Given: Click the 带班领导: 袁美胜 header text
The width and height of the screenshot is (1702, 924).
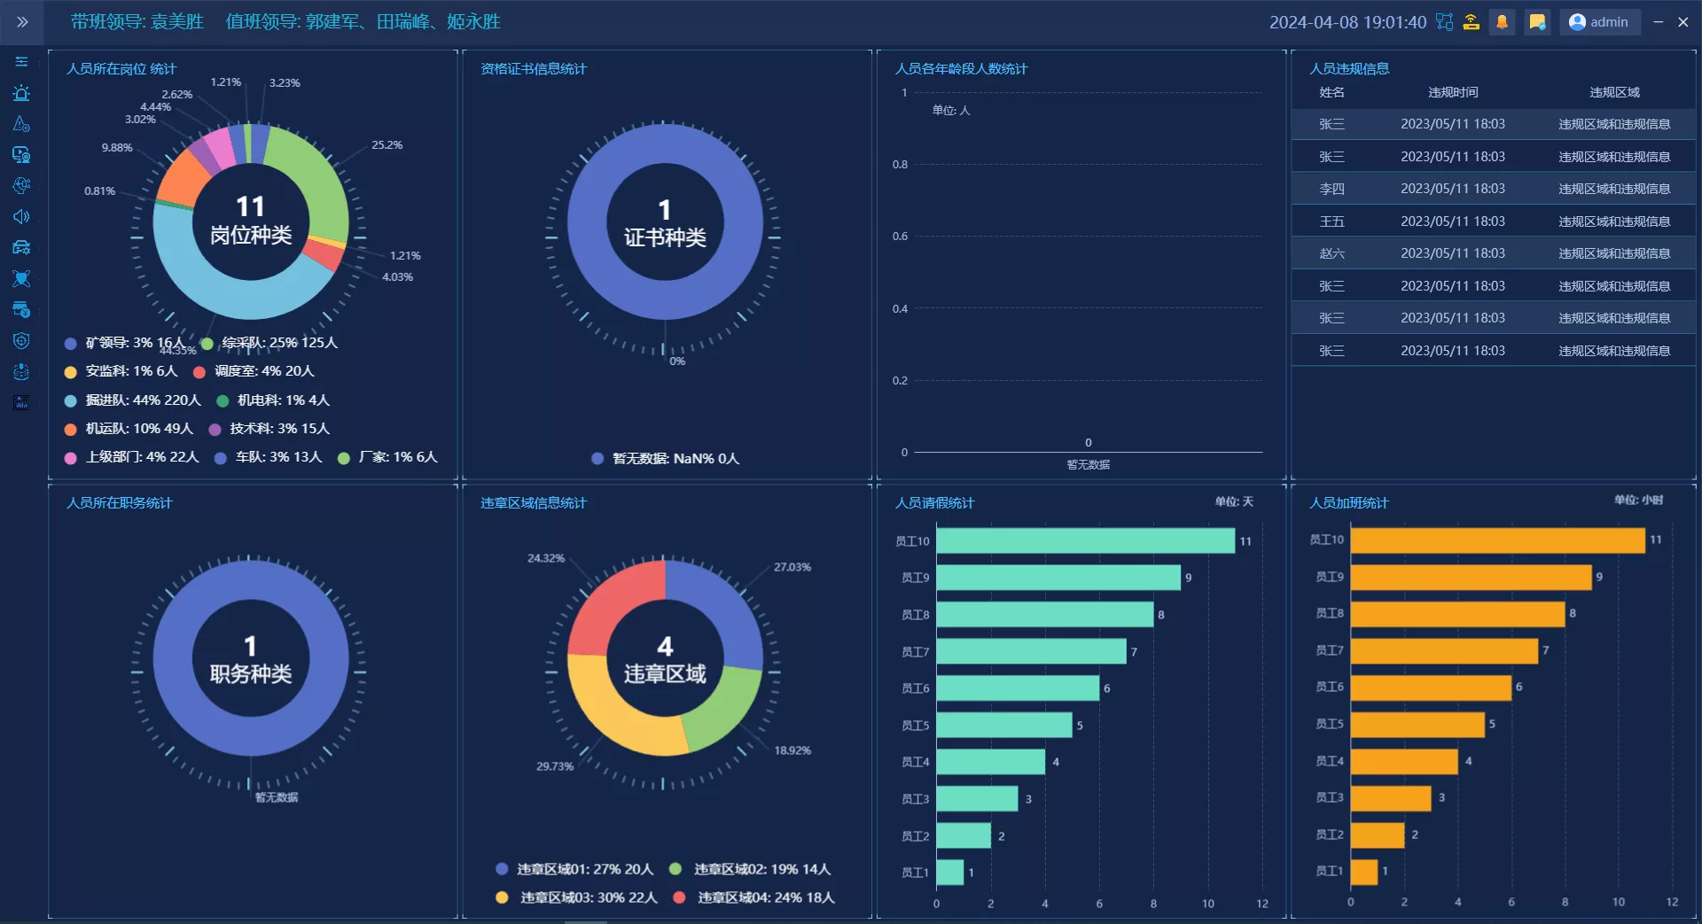Looking at the screenshot, I should (x=137, y=22).
